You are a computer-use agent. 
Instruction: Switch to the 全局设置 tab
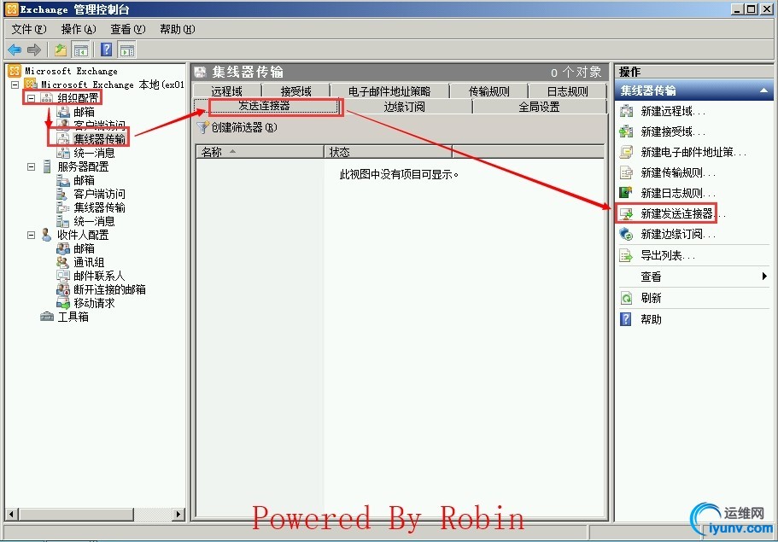tap(540, 107)
